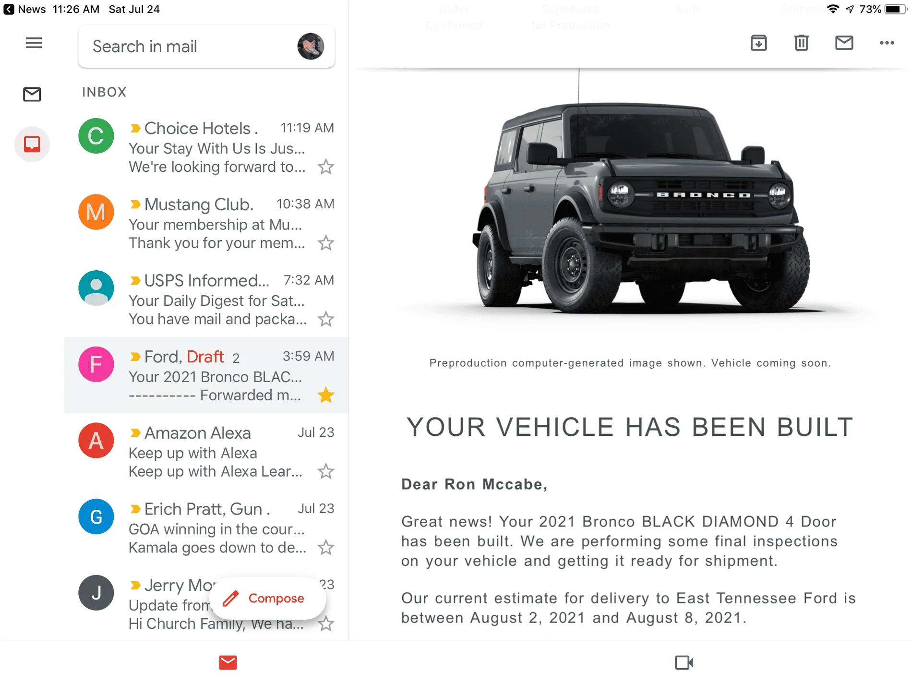Open the hamburger navigation menu
This screenshot has height=684, width=912.
pos(34,43)
